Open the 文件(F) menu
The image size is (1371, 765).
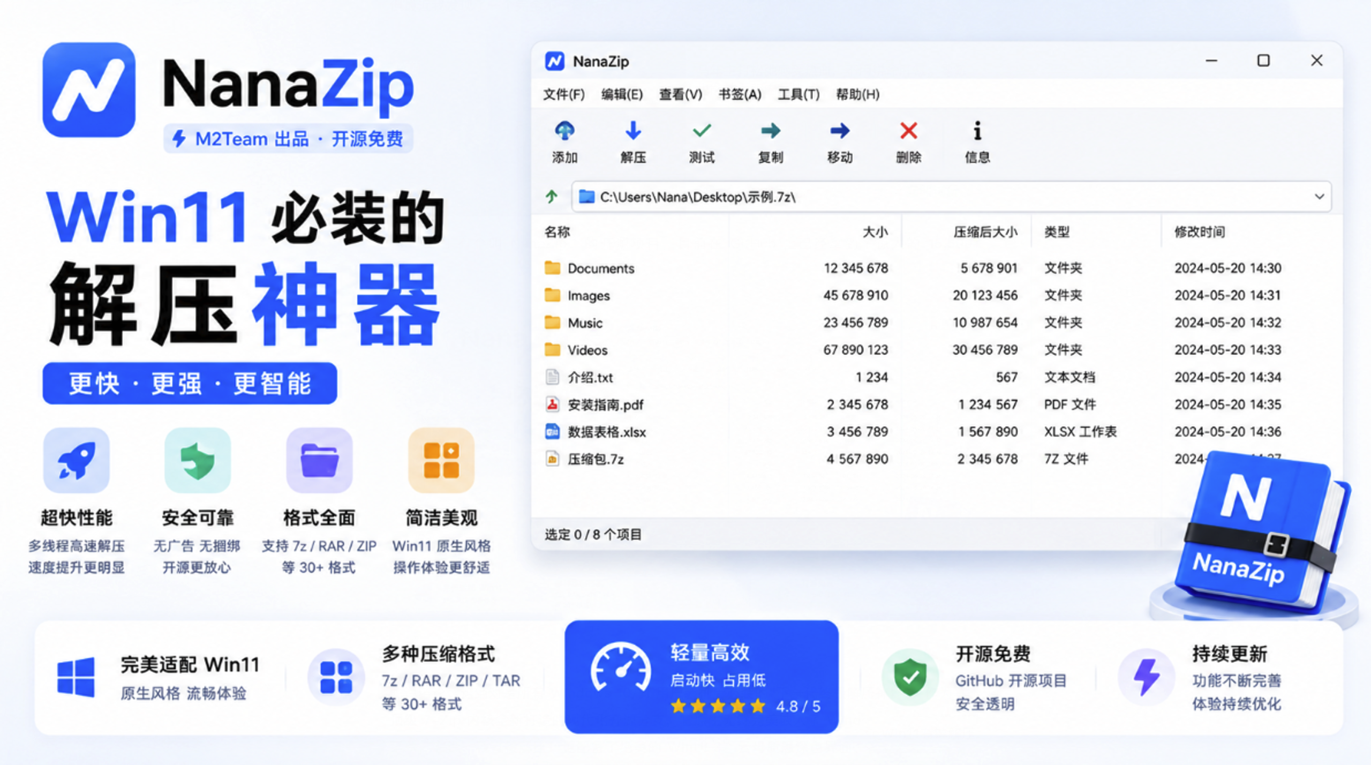pos(564,94)
